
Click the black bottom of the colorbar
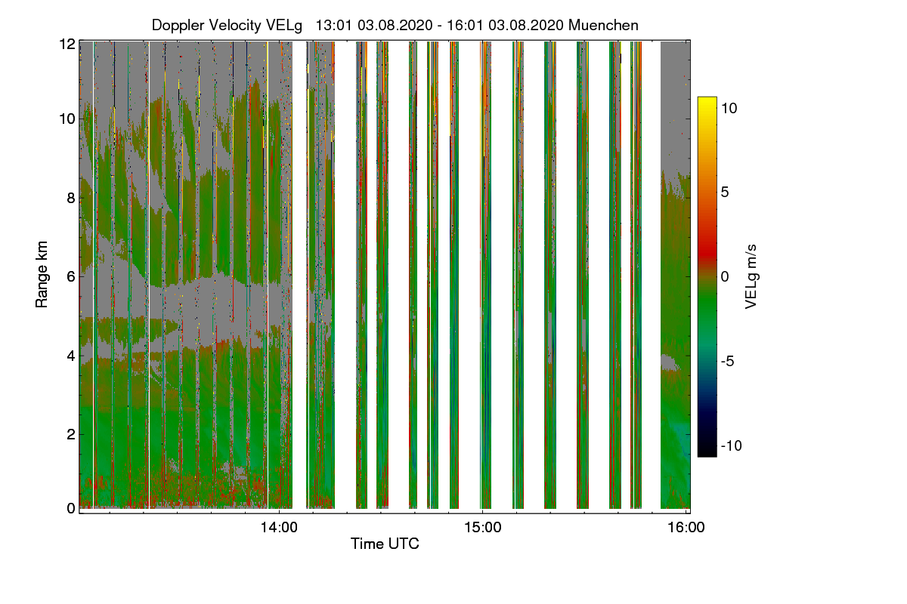pyautogui.click(x=707, y=451)
